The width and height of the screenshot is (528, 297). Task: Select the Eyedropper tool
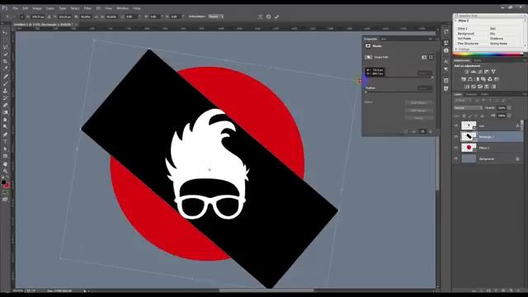(x=5, y=68)
